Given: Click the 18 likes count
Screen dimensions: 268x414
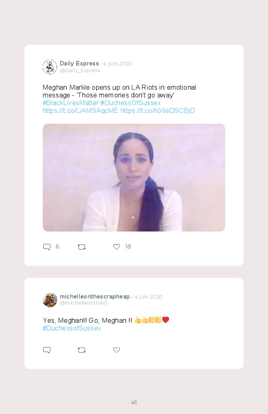Looking at the screenshot, I should coord(128,246).
